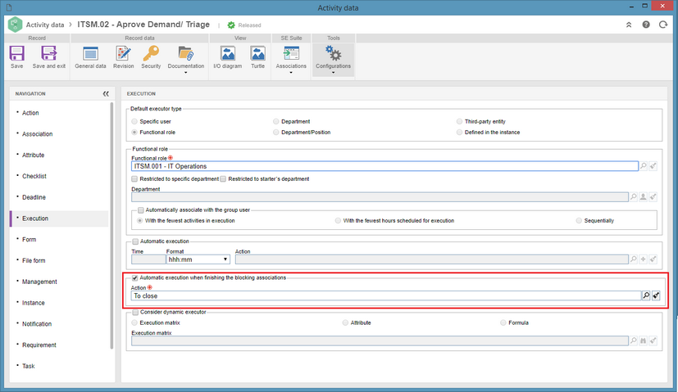Open the Associations toolbar icon
Viewport: 678px width, 392px height.
pos(291,53)
